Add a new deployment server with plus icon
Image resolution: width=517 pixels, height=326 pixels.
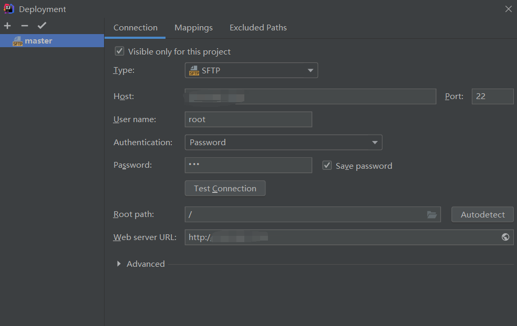click(x=7, y=26)
